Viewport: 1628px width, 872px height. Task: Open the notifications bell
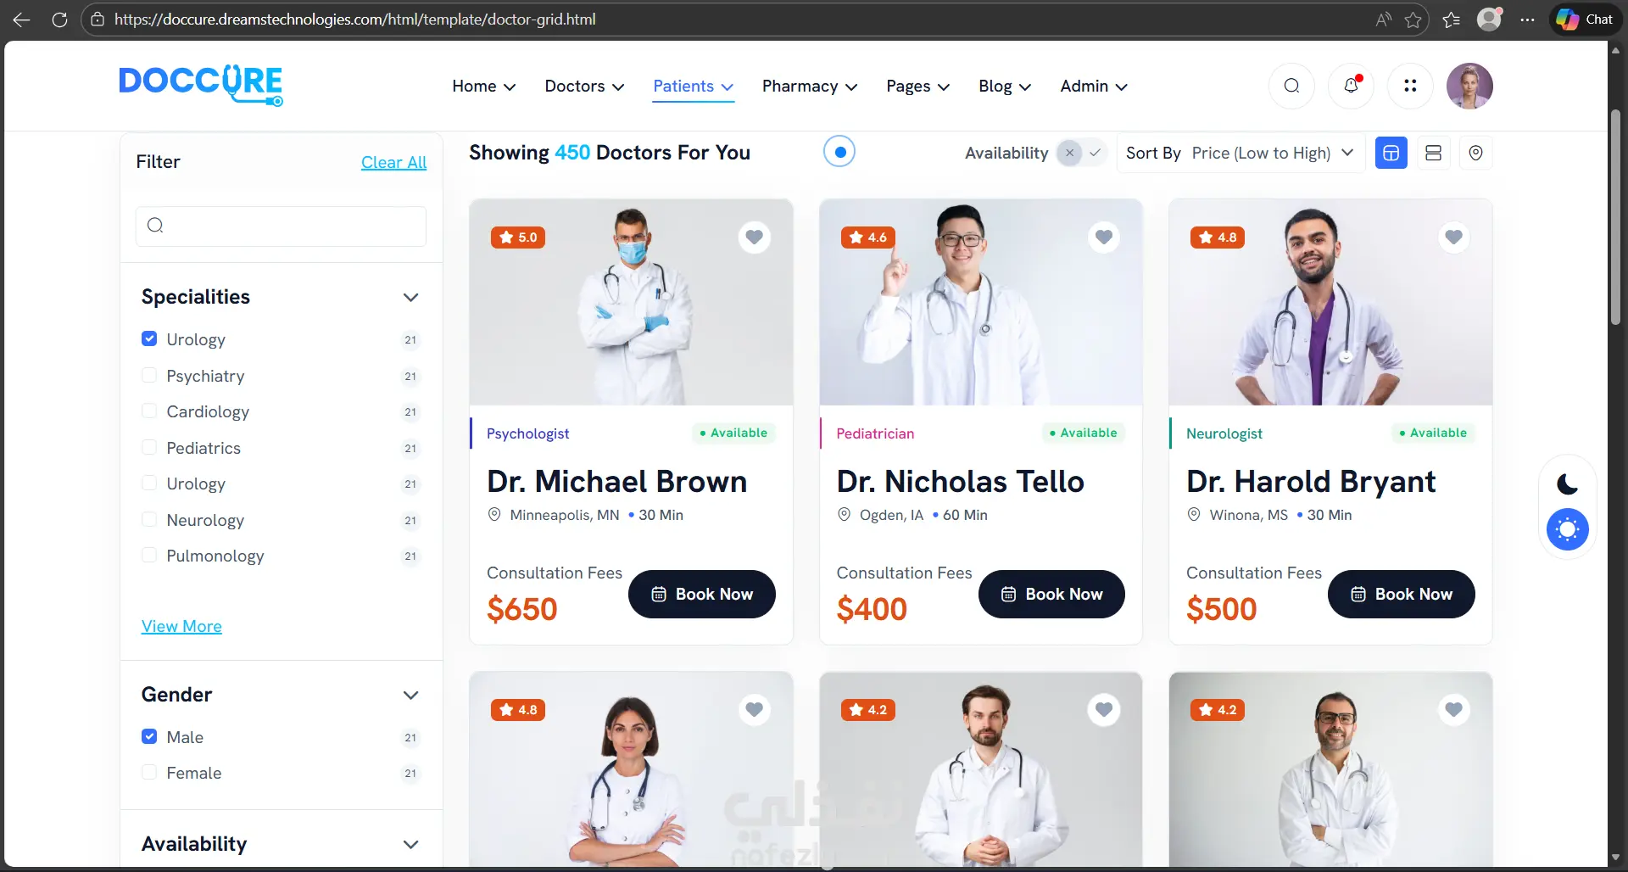coord(1351,86)
